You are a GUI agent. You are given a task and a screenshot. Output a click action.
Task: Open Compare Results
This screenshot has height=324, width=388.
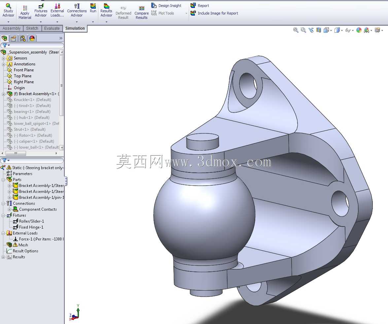click(x=142, y=13)
